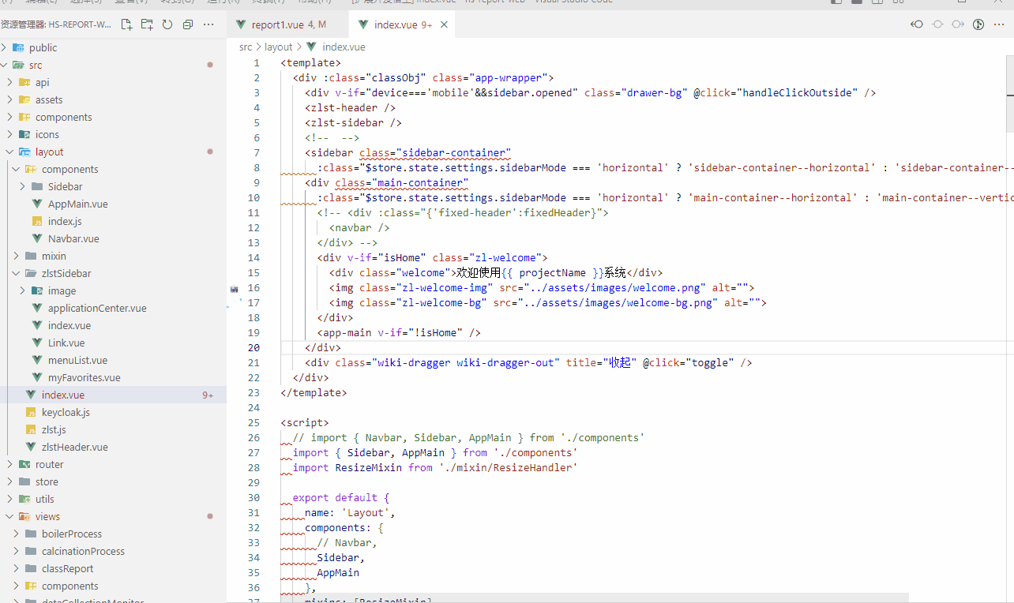The width and height of the screenshot is (1014, 603).
Task: Click the New Folder icon in Explorer
Action: (x=147, y=24)
